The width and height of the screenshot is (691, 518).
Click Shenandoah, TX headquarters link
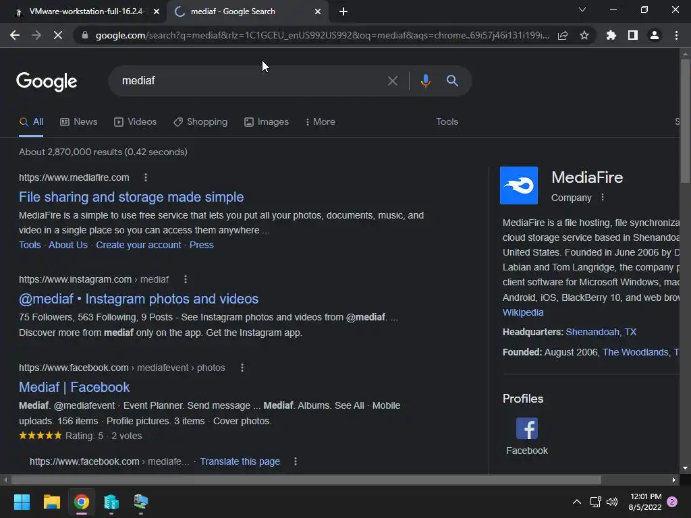click(x=601, y=332)
